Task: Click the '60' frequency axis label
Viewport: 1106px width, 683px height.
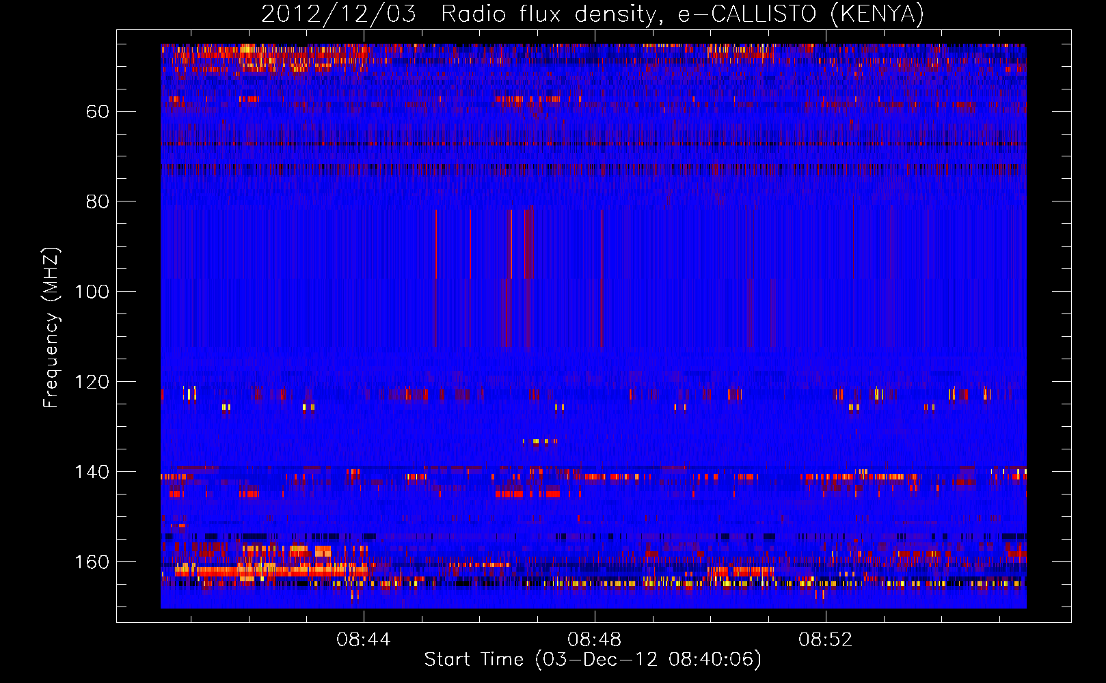Action: tap(98, 111)
